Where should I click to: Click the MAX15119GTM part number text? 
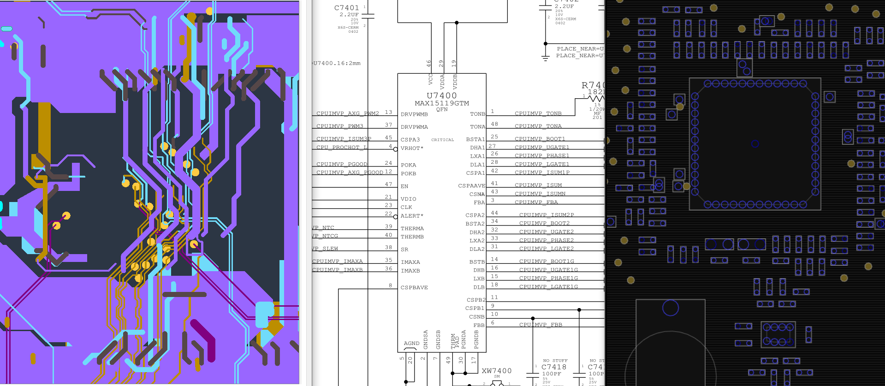(441, 103)
